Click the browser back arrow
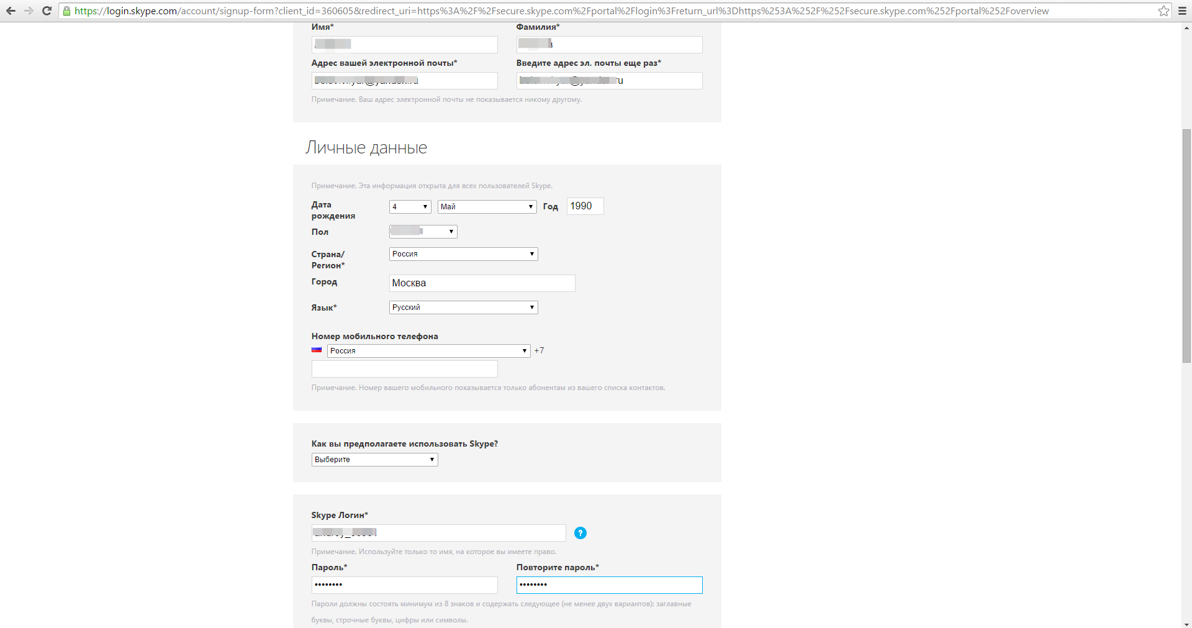 (x=11, y=11)
